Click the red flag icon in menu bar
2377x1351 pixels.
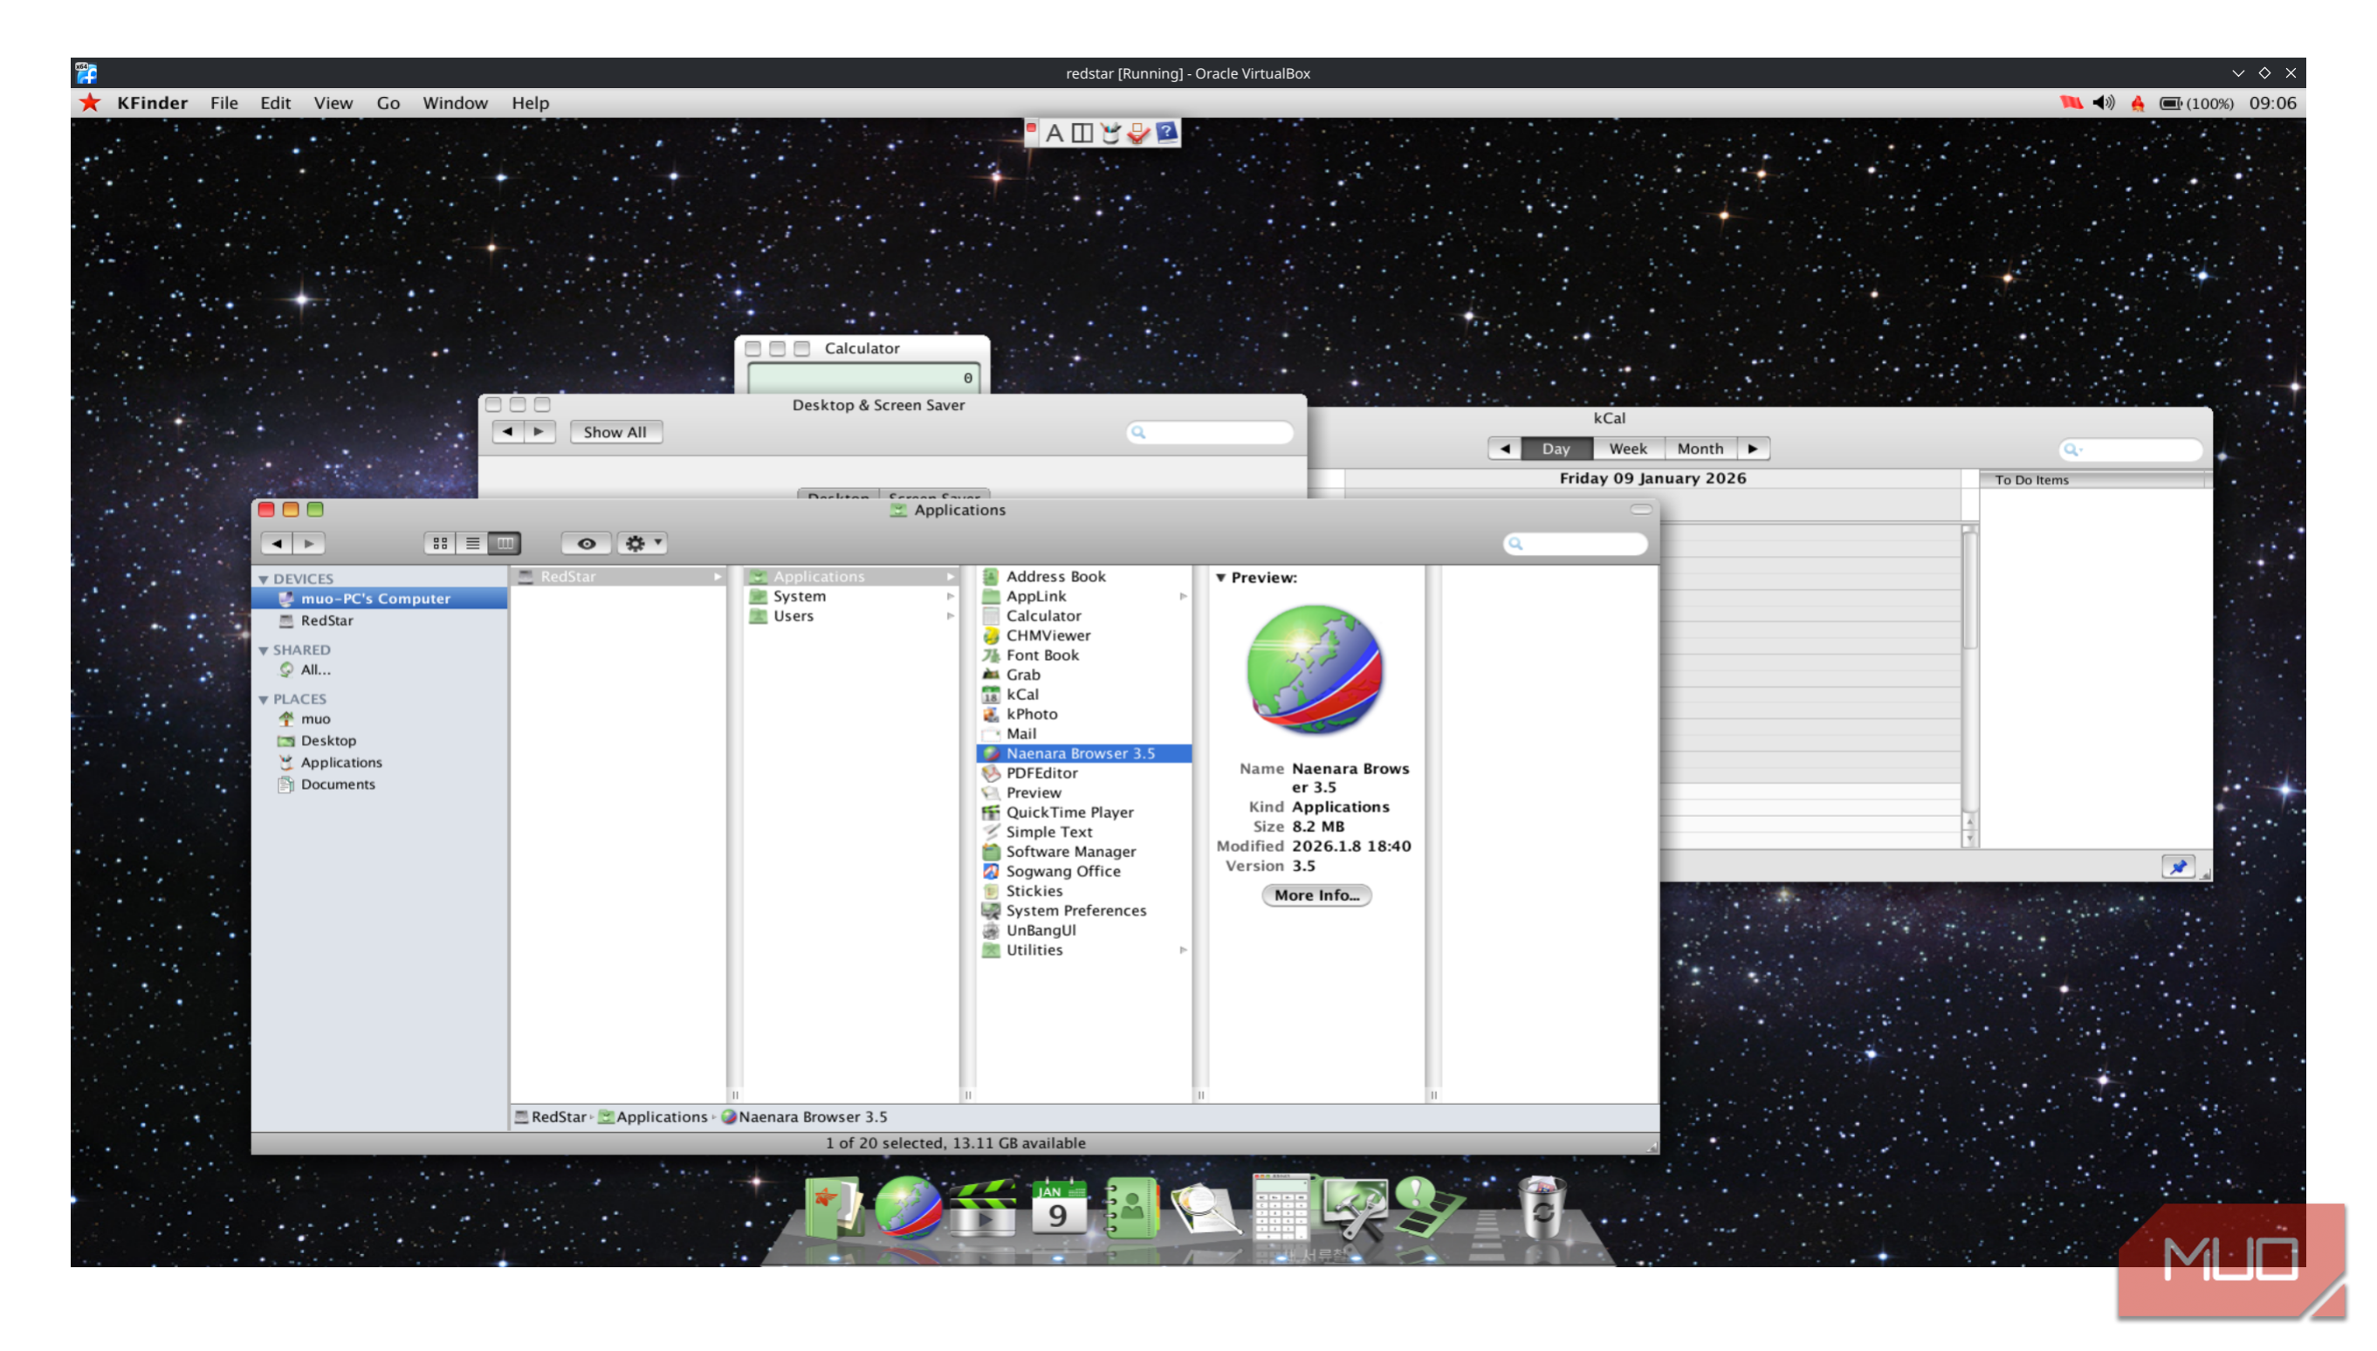tap(2071, 103)
